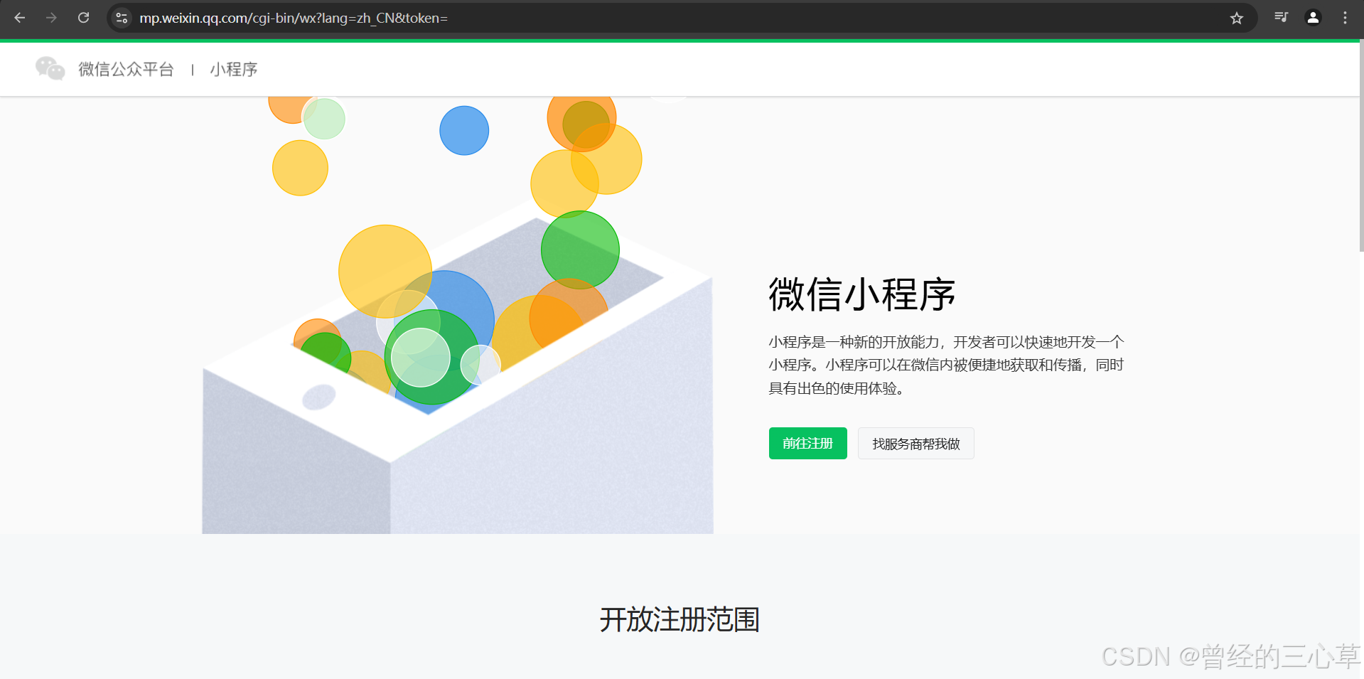Image resolution: width=1364 pixels, height=679 pixels.
Task: Click the mini program description paragraph
Action: [x=946, y=365]
